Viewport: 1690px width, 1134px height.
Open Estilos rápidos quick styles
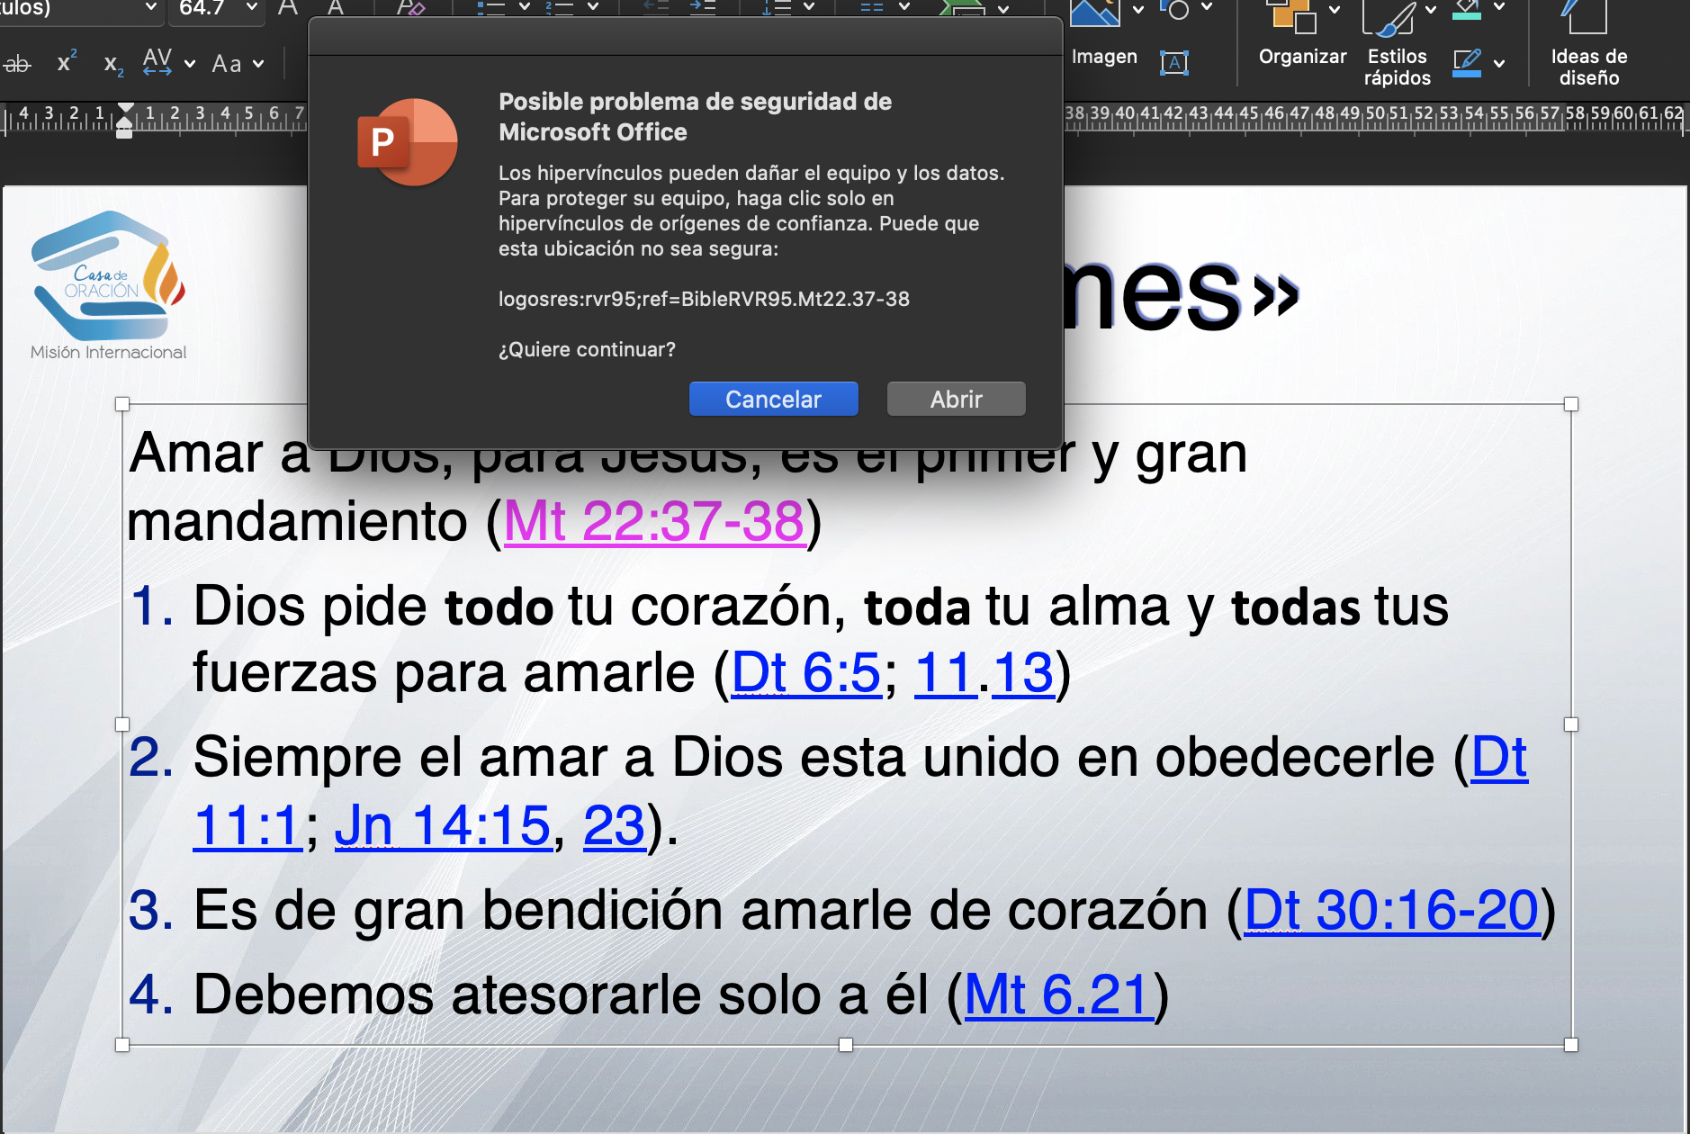[1397, 43]
